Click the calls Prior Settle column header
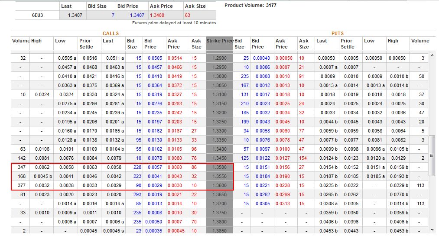 coord(86,44)
